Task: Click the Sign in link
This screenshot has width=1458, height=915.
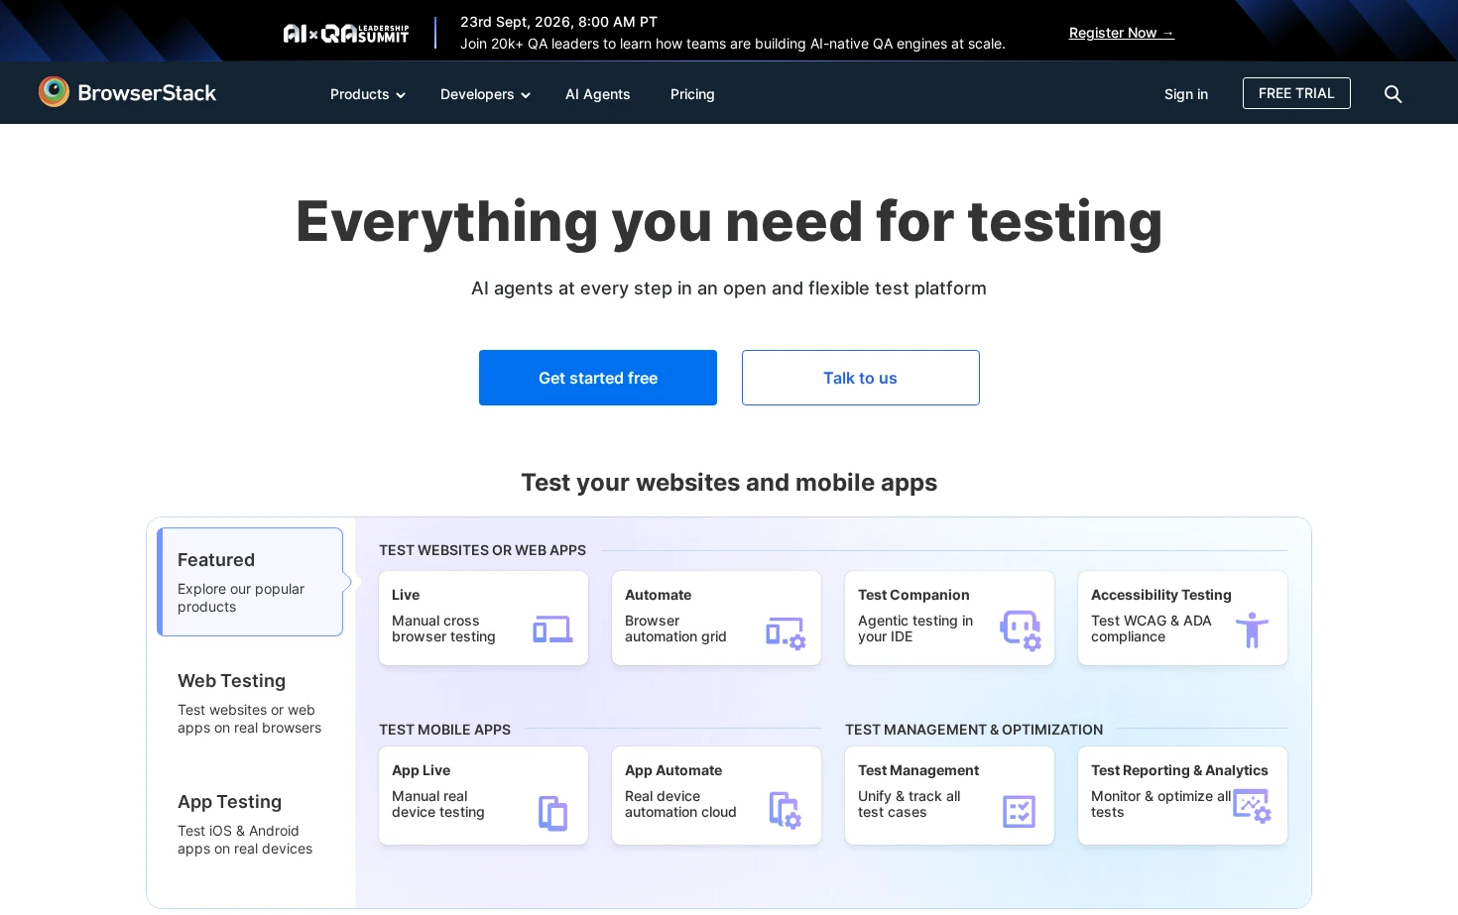Action: 1186,94
